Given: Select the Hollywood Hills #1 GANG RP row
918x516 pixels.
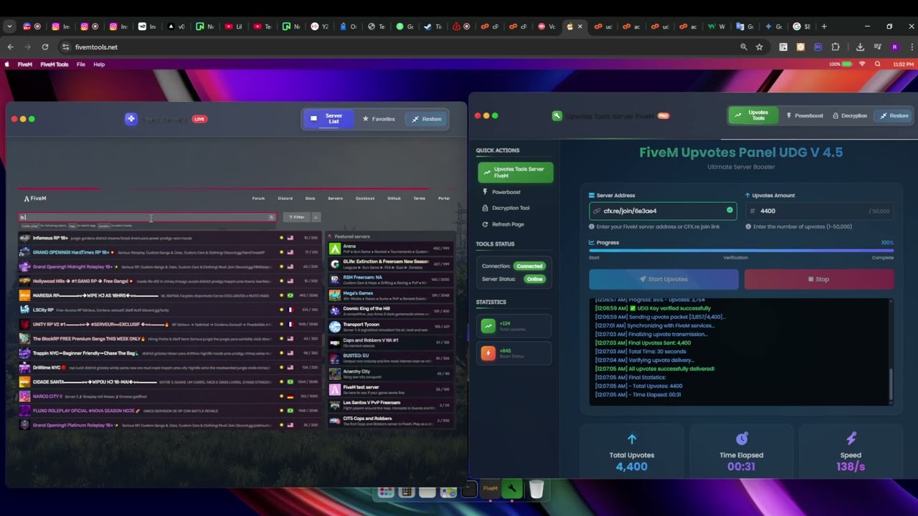Looking at the screenshot, I should click(171, 281).
